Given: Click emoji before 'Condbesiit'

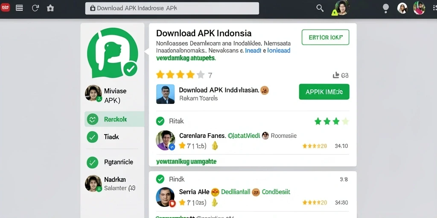Looking at the screenshot, I should pos(256,192).
